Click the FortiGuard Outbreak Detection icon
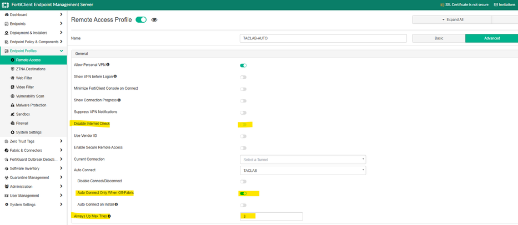The height and width of the screenshot is (225, 518). pyautogui.click(x=7, y=160)
